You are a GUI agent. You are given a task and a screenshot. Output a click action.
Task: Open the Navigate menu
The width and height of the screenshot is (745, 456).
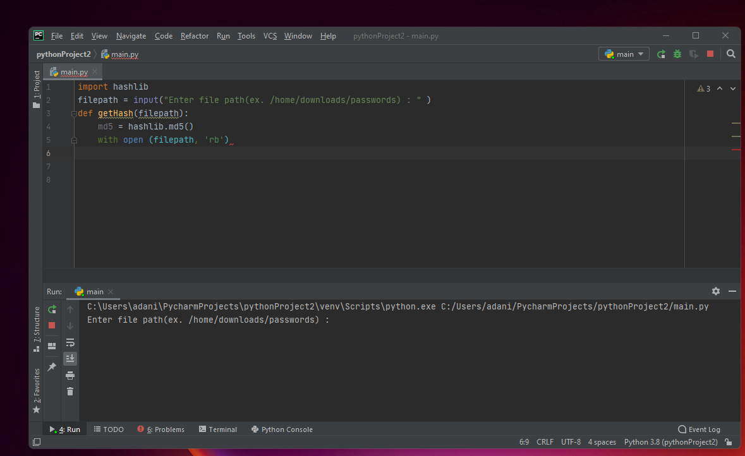[131, 36]
